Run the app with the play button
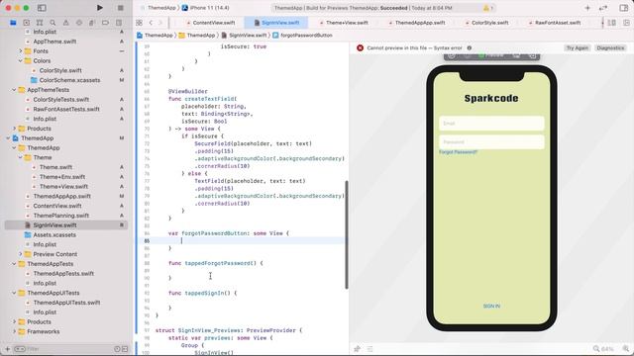This screenshot has width=634, height=356. (x=99, y=8)
